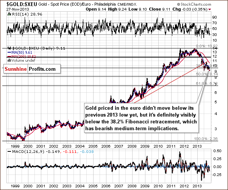Click the blue MACD histogram value -0.038
The image size is (228, 190).
87,152
